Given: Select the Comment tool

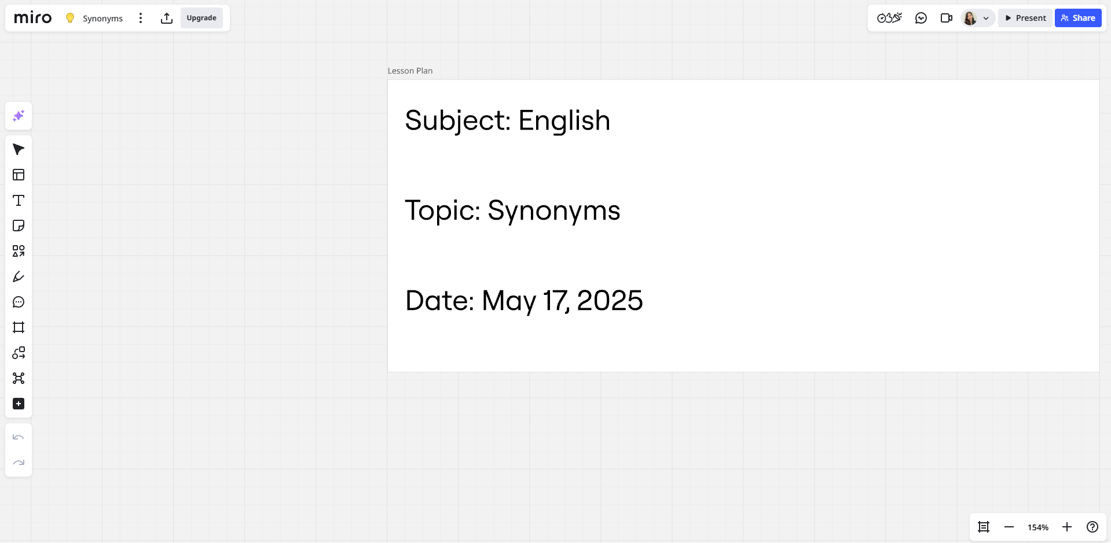Looking at the screenshot, I should [19, 302].
